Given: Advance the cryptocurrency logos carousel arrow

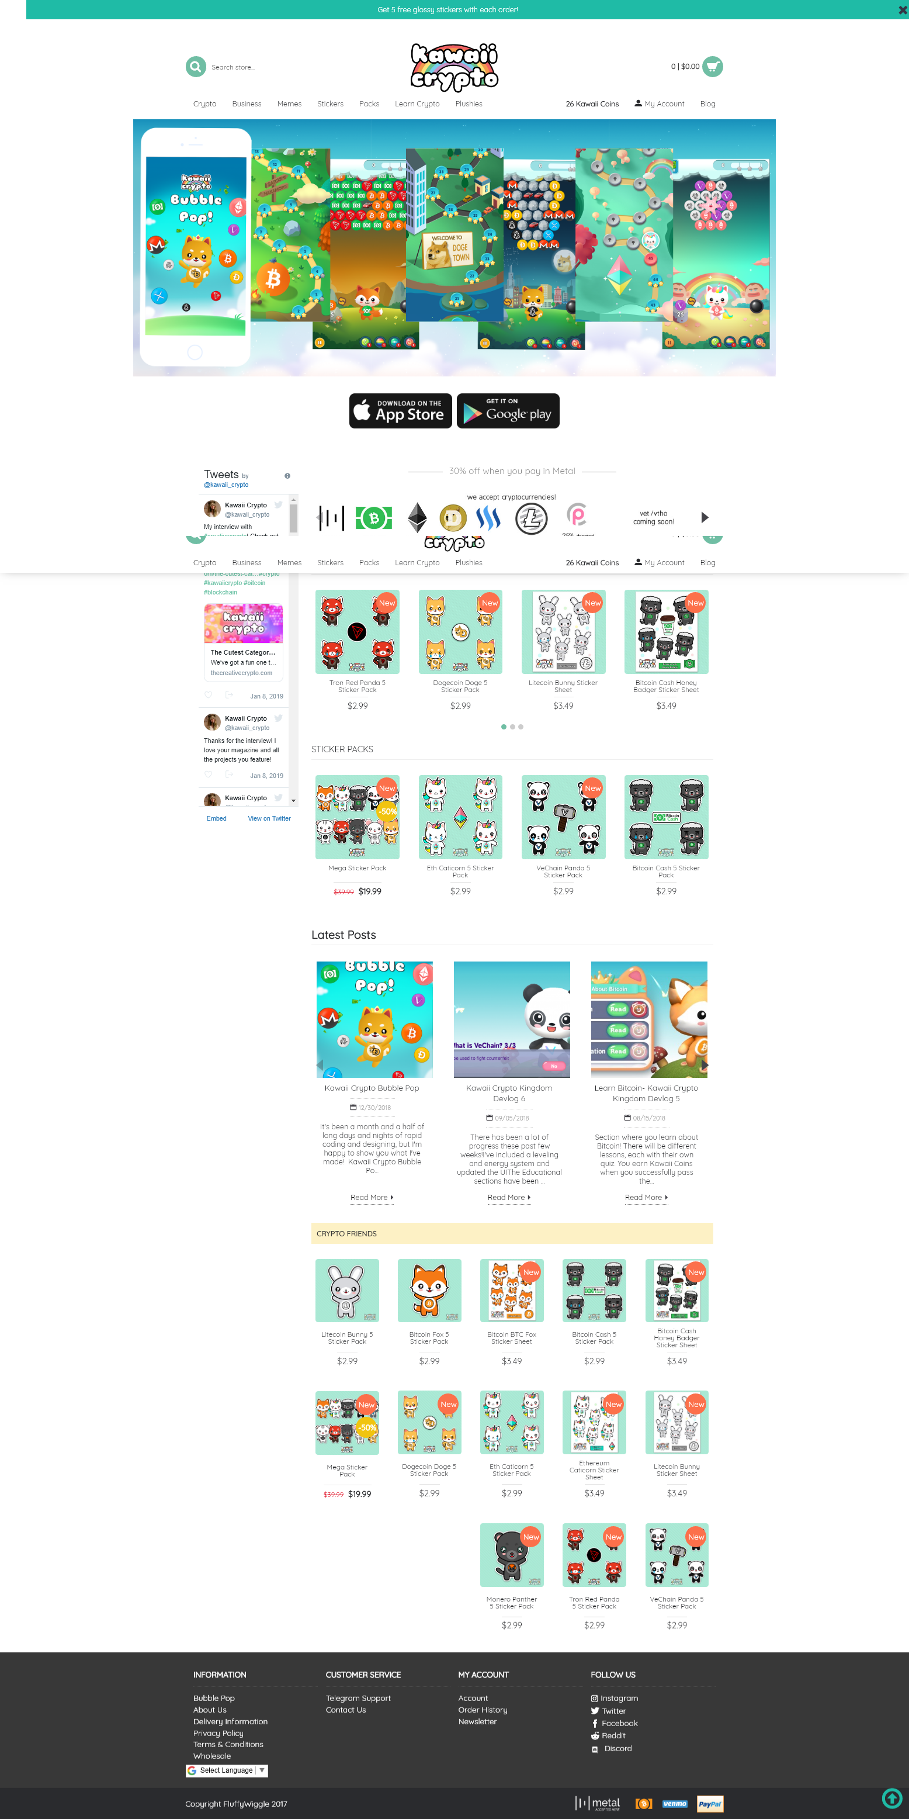Looking at the screenshot, I should click(705, 518).
